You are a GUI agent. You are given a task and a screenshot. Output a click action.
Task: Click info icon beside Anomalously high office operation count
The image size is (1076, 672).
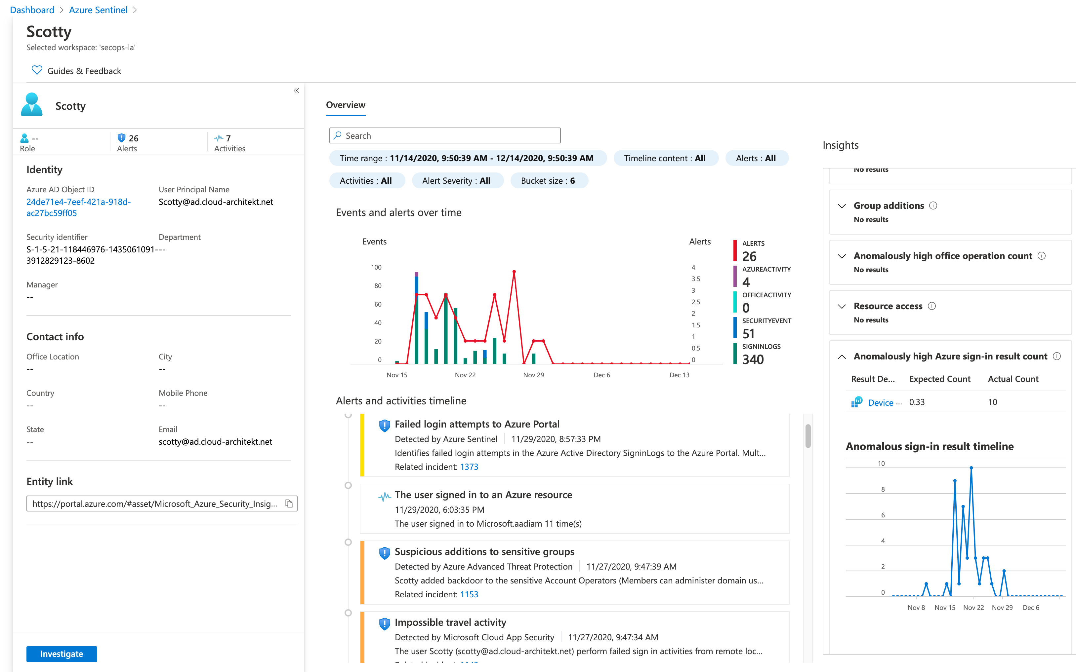(1042, 256)
